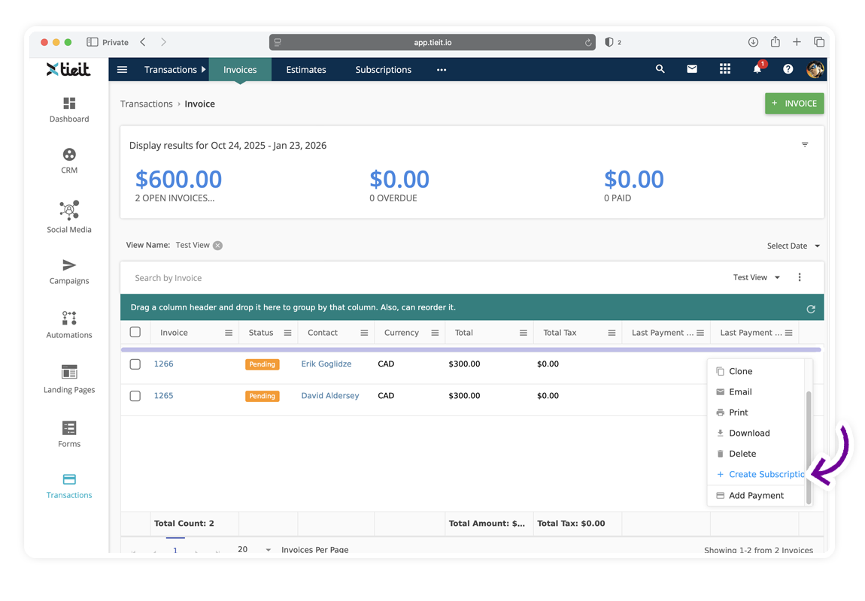Click the green Invoice button
This screenshot has width=865, height=601.
[794, 104]
